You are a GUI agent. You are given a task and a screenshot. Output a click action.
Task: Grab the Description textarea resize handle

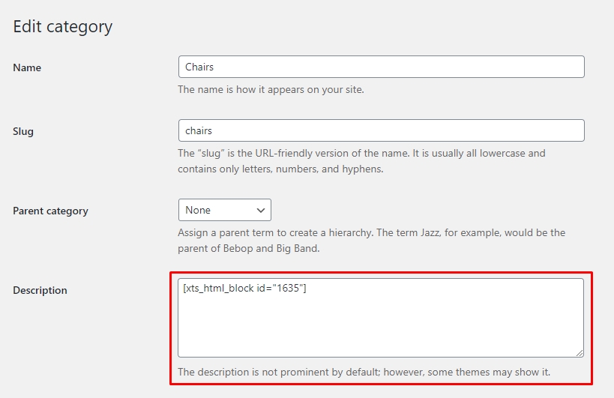coord(579,352)
